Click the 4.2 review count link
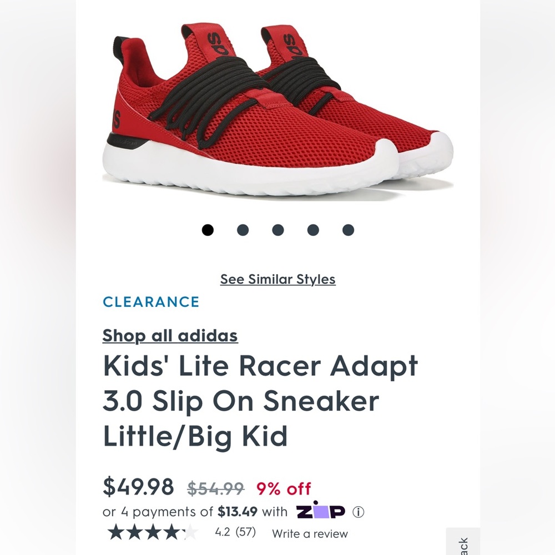The image size is (555, 555). pos(235,532)
